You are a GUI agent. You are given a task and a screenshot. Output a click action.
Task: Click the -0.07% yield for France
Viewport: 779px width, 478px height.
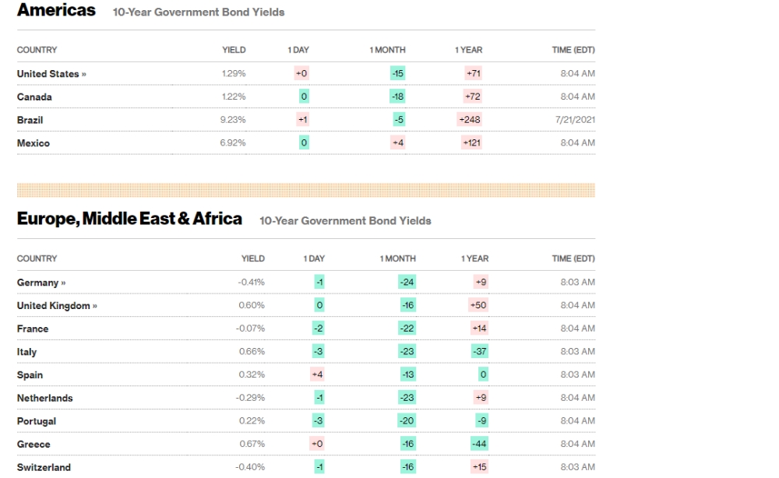click(250, 328)
